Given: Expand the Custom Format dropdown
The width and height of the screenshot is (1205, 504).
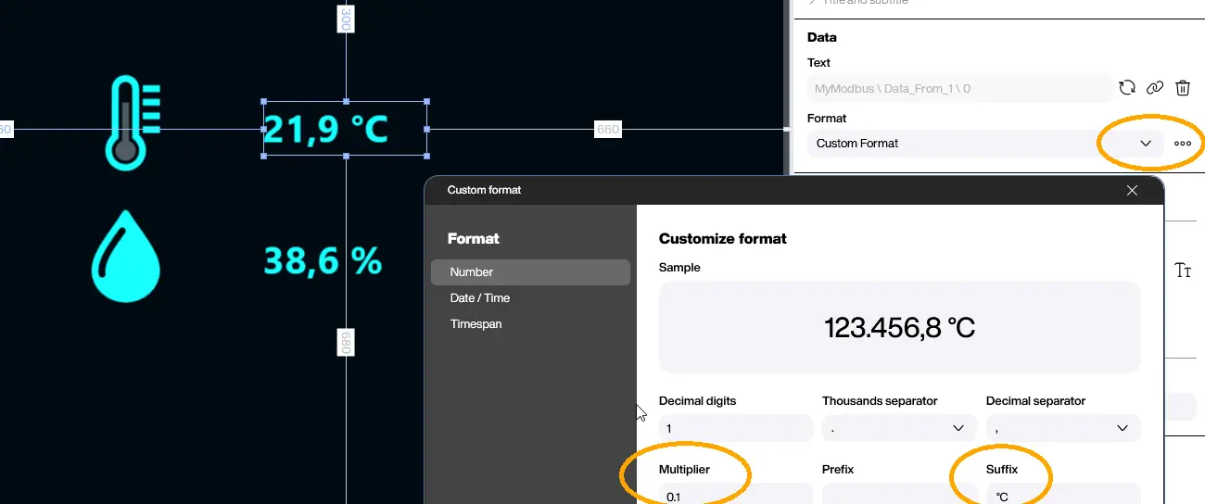Looking at the screenshot, I should [x=1146, y=144].
